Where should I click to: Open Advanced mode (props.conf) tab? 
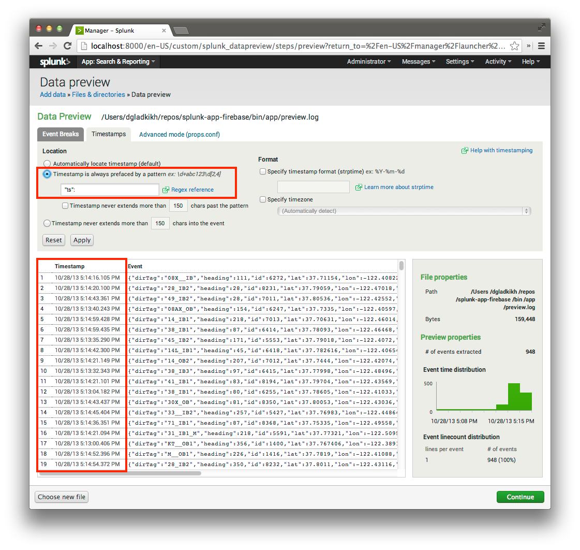click(180, 135)
